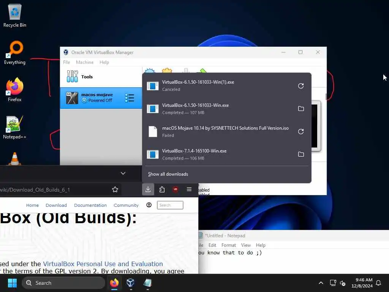Screen dimensions: 389x292
Task: Click in the Notepad text area
Action: [294, 261]
